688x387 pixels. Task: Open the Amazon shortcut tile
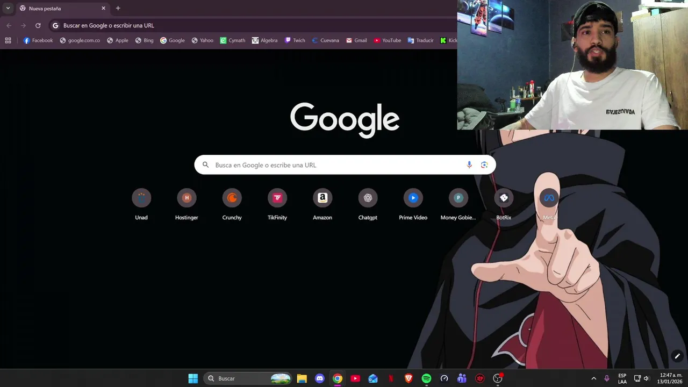(x=322, y=204)
